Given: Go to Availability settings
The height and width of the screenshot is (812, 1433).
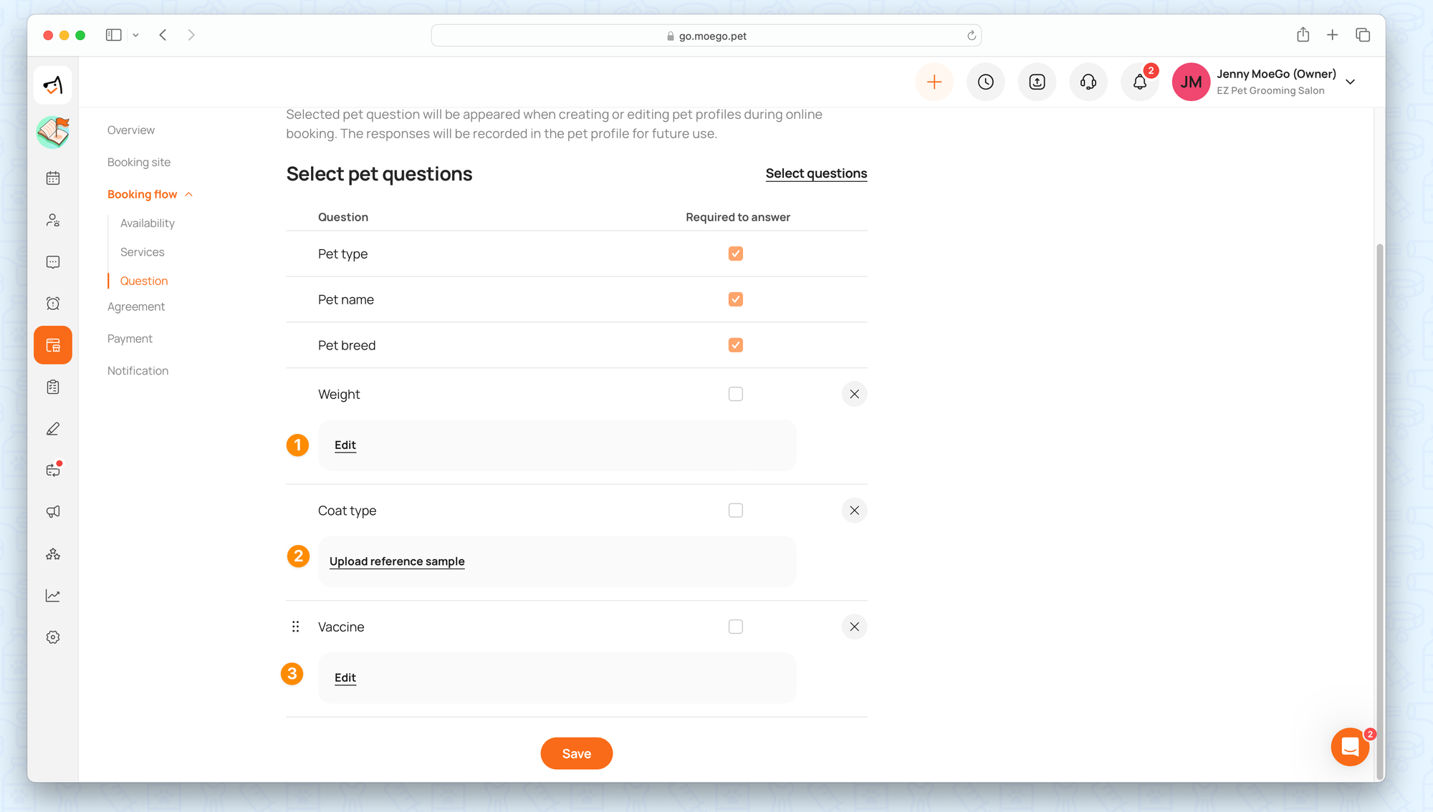Looking at the screenshot, I should 147,223.
